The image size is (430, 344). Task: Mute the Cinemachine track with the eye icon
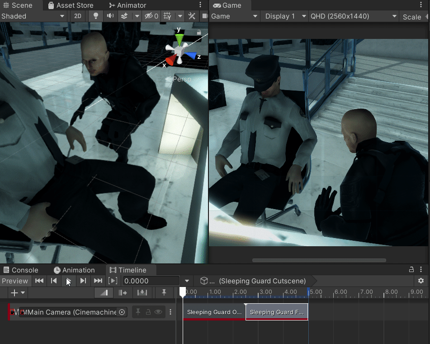coord(158,312)
